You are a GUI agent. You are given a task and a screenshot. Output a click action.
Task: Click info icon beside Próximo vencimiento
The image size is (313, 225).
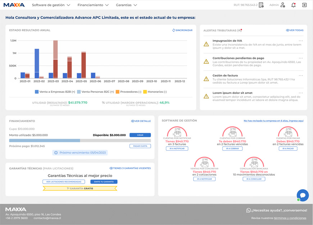[x=56, y=153]
